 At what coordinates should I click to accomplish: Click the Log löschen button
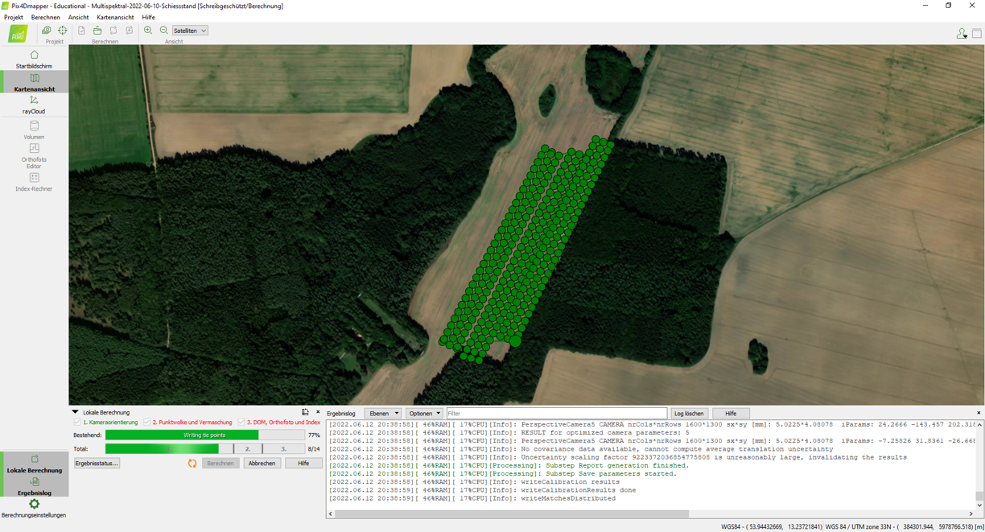coord(688,414)
